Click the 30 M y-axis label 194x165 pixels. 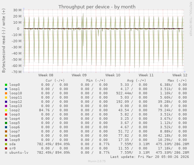pyautogui.click(x=17, y=10)
